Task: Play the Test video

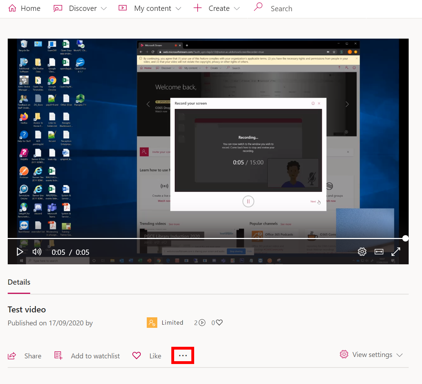Action: tap(20, 252)
